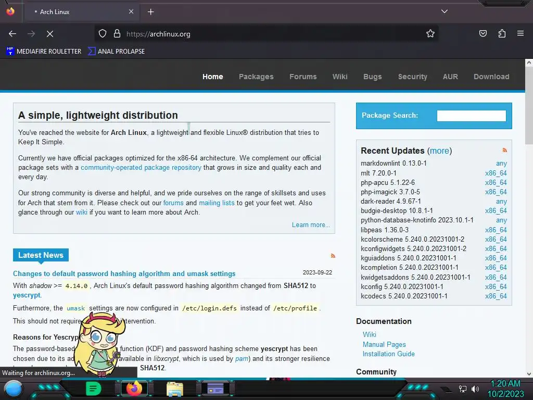
Task: Open the green notes app on the taskbar
Action: pyautogui.click(x=93, y=389)
